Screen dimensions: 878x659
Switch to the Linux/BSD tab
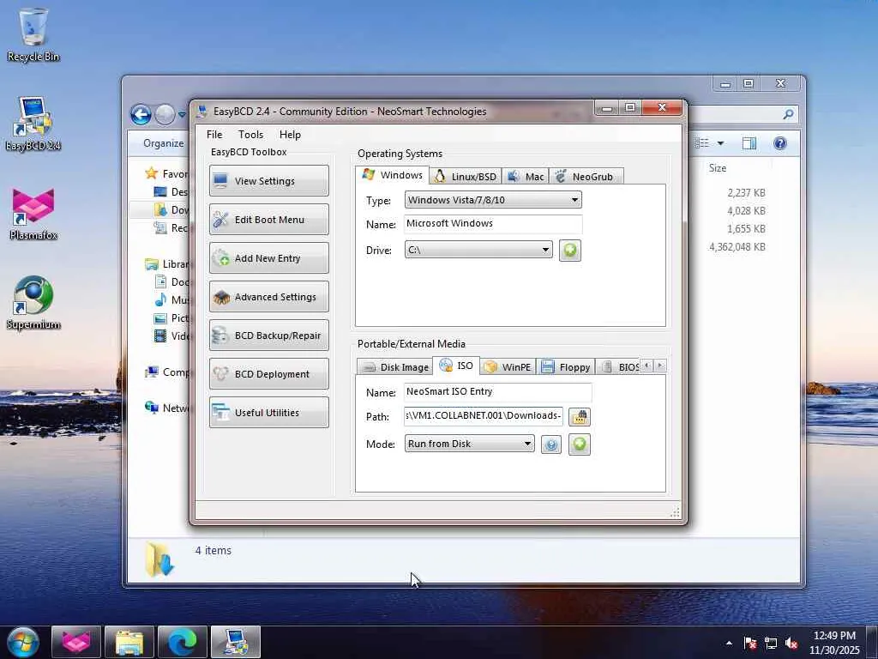(x=466, y=177)
